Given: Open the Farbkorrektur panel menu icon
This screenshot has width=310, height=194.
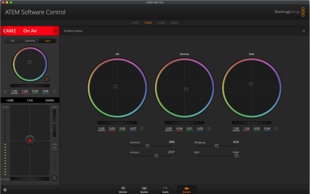Looking at the screenshot, I should (304, 31).
